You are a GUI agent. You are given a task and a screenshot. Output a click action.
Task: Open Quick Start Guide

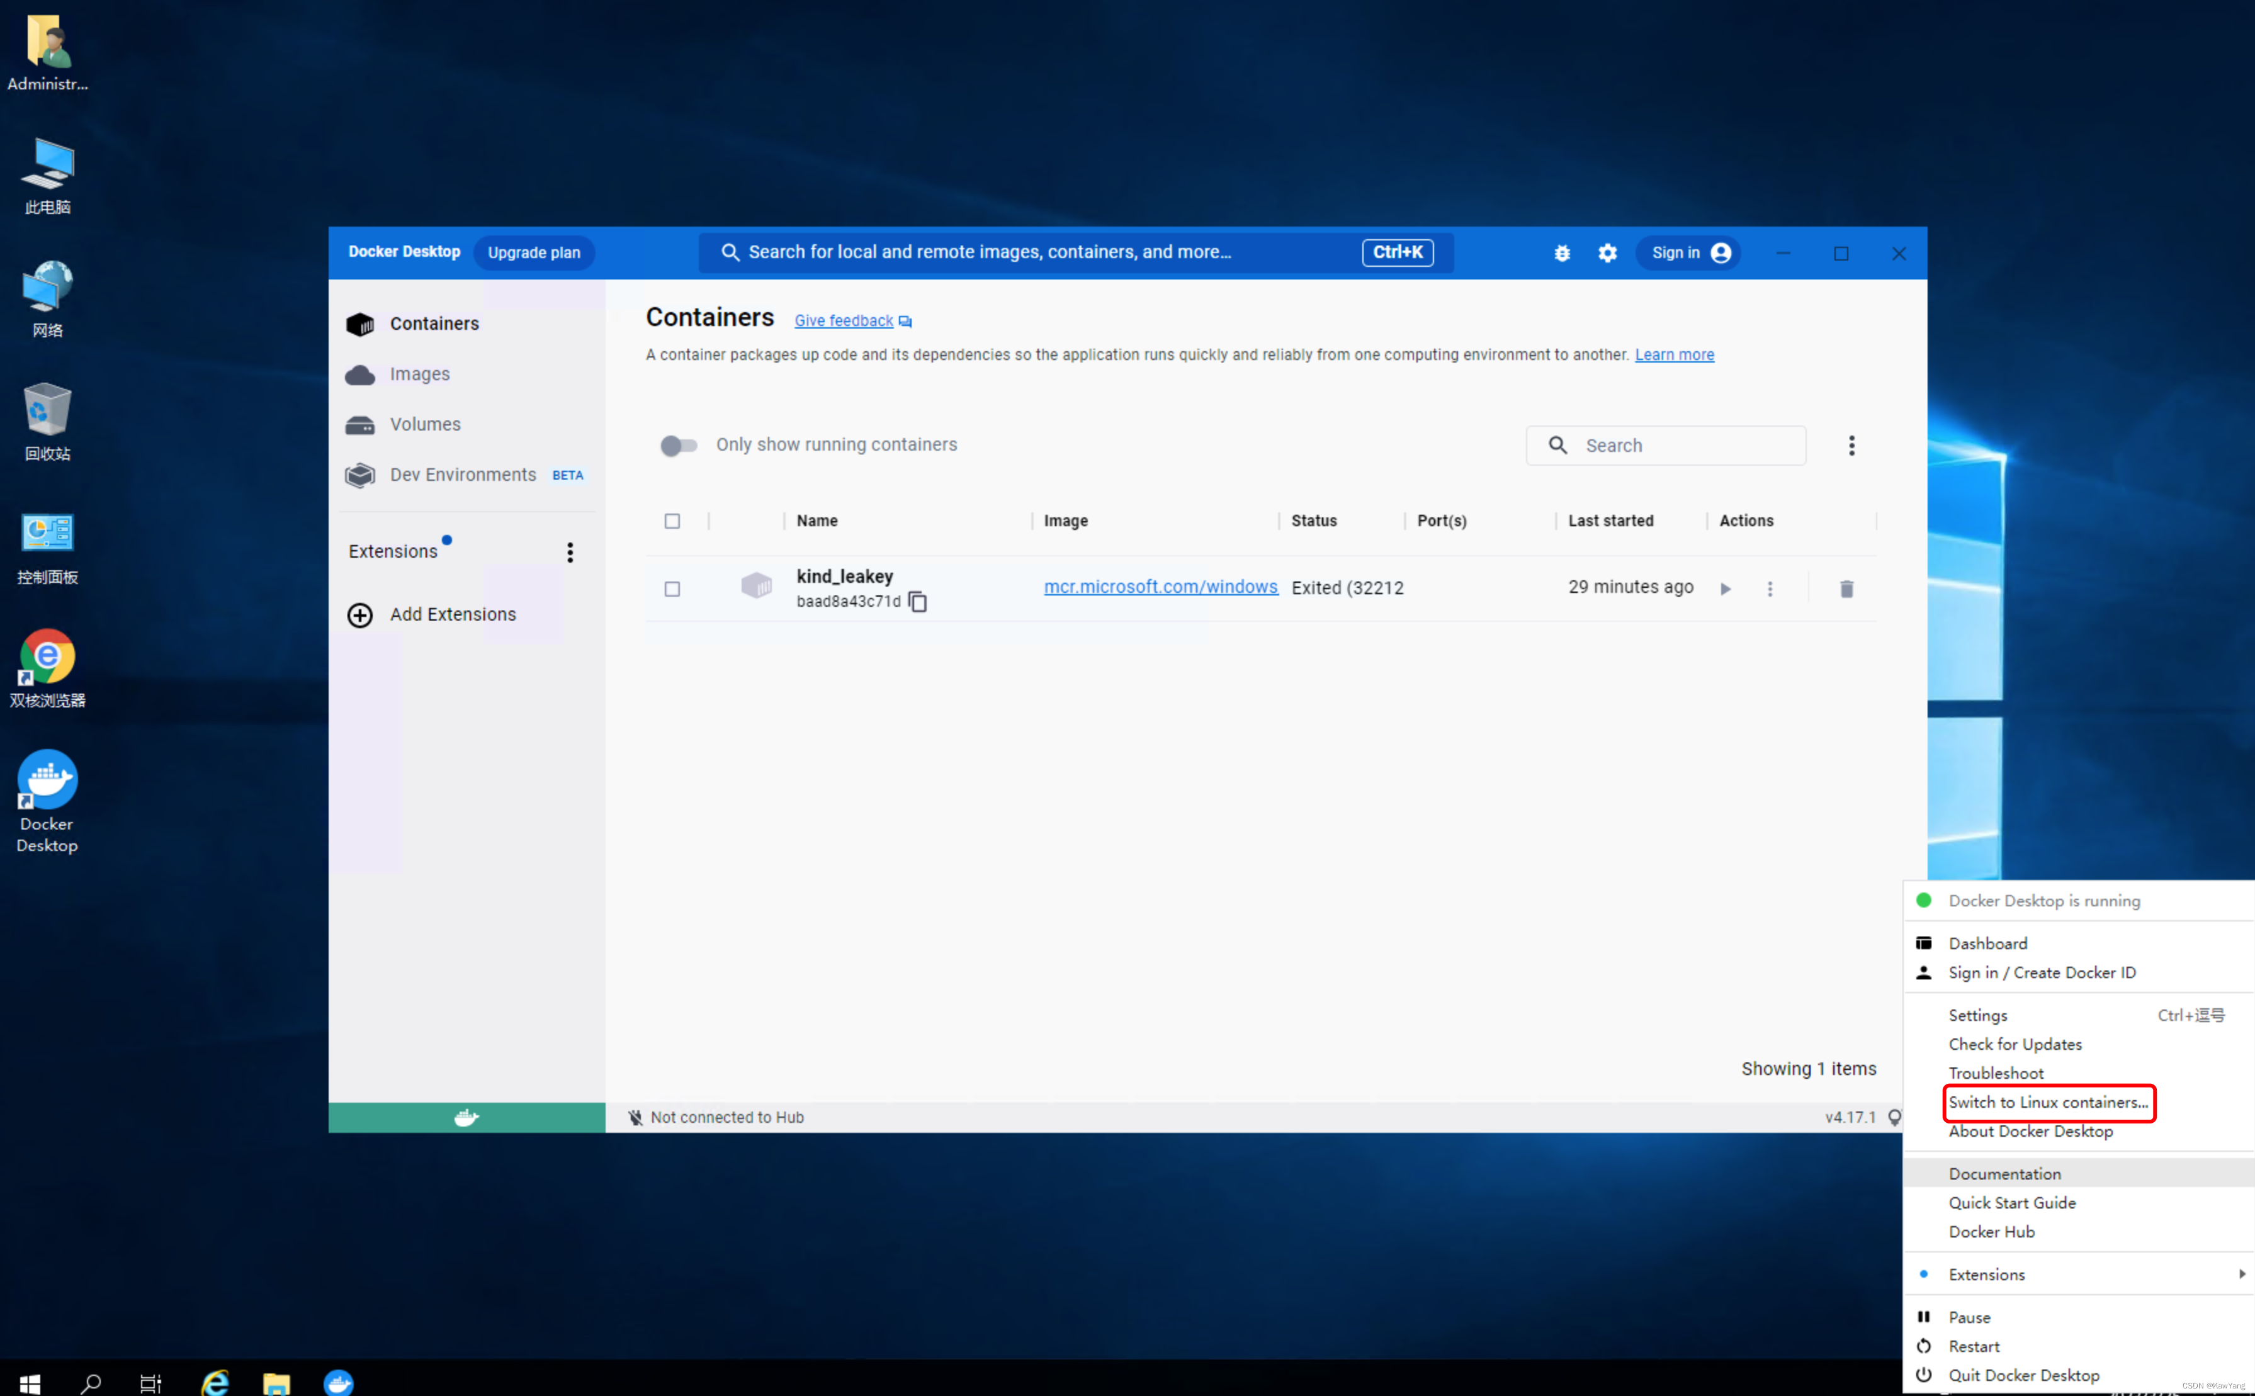click(2079, 1203)
